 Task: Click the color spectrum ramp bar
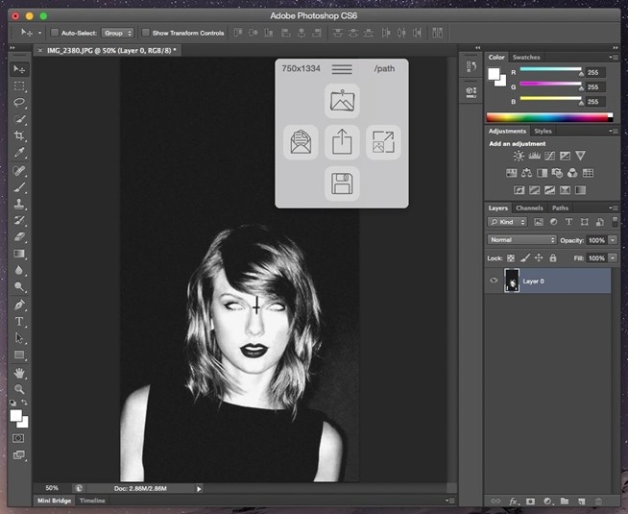549,117
